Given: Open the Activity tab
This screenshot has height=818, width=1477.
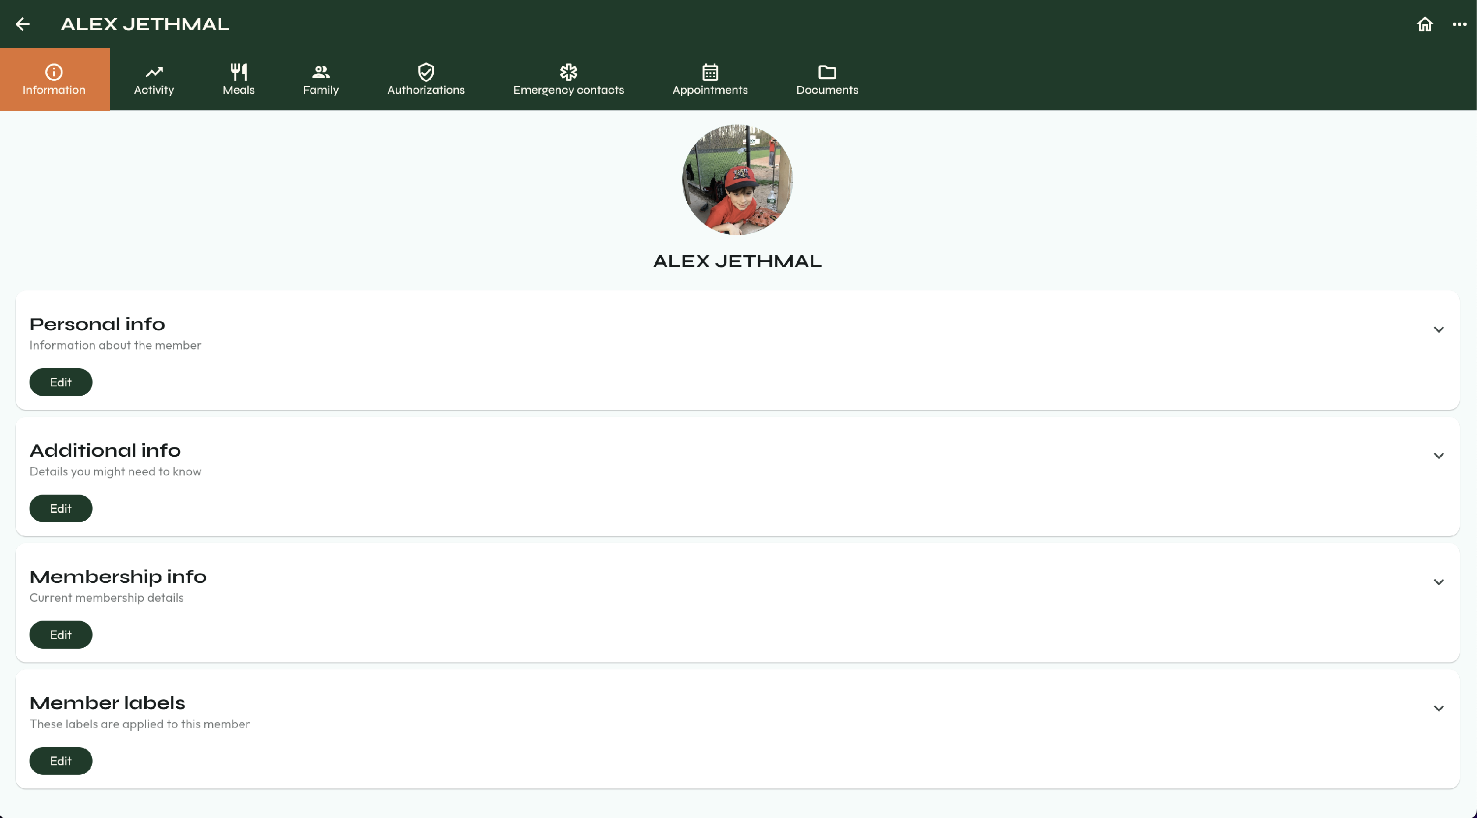Looking at the screenshot, I should point(154,79).
